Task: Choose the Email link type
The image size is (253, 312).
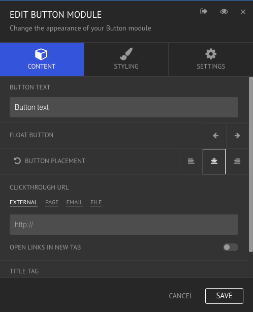Action: tap(74, 202)
